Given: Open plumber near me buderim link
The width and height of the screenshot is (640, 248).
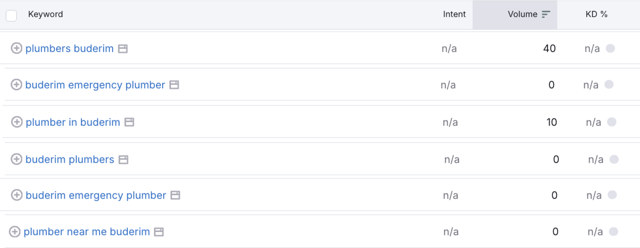Looking at the screenshot, I should click(x=87, y=232).
